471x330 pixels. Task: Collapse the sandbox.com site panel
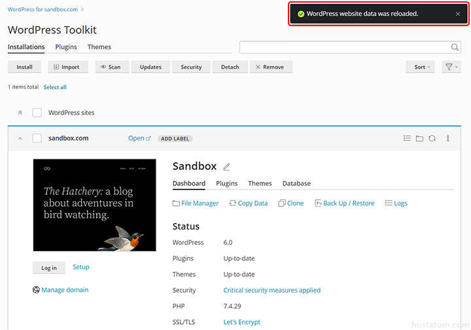20,139
